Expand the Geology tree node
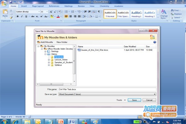 45,51
